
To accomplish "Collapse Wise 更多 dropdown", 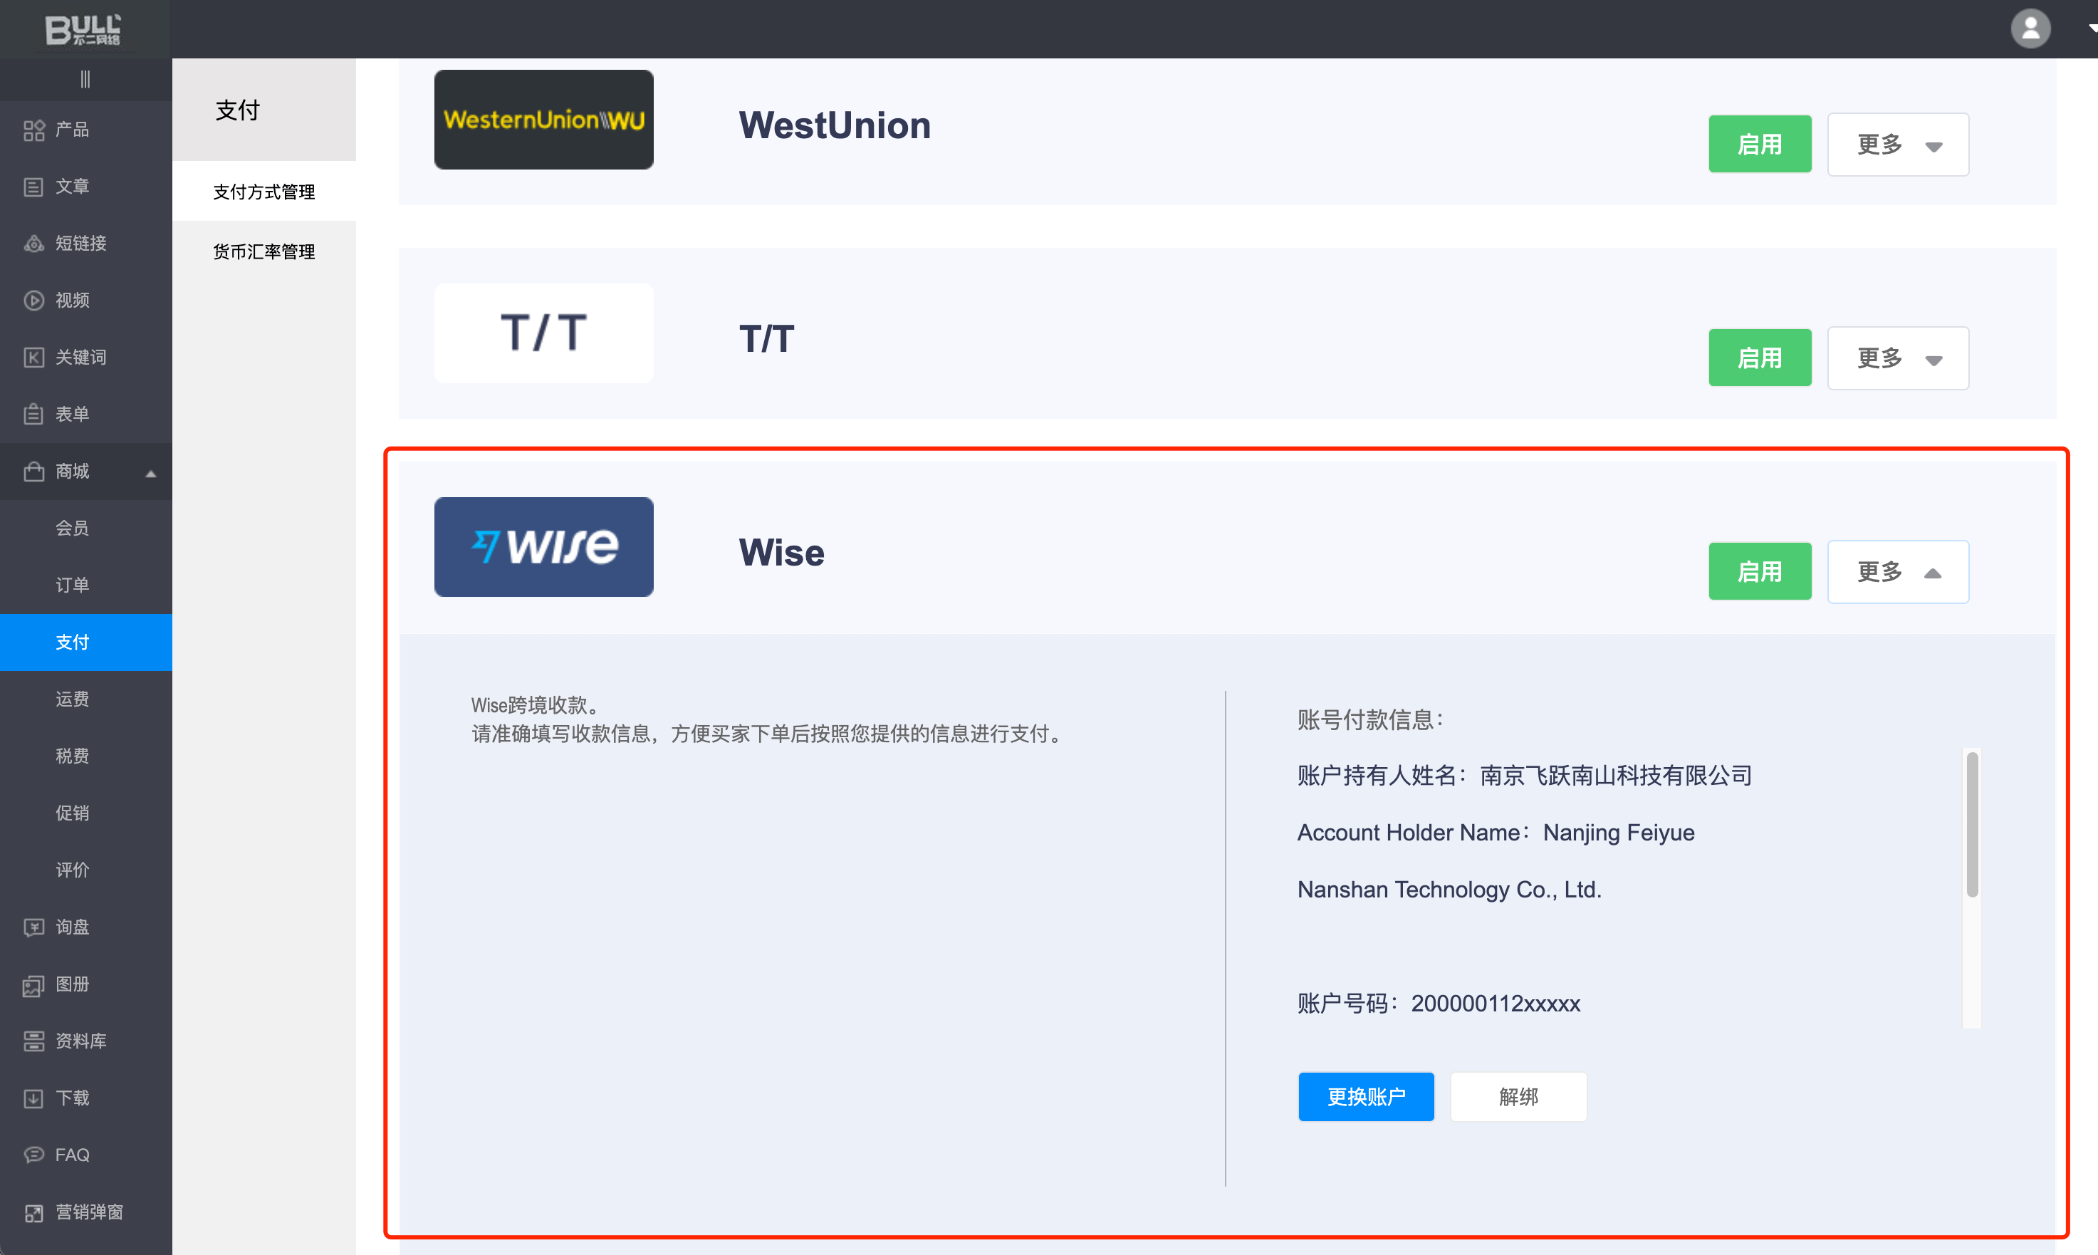I will [x=1897, y=573].
